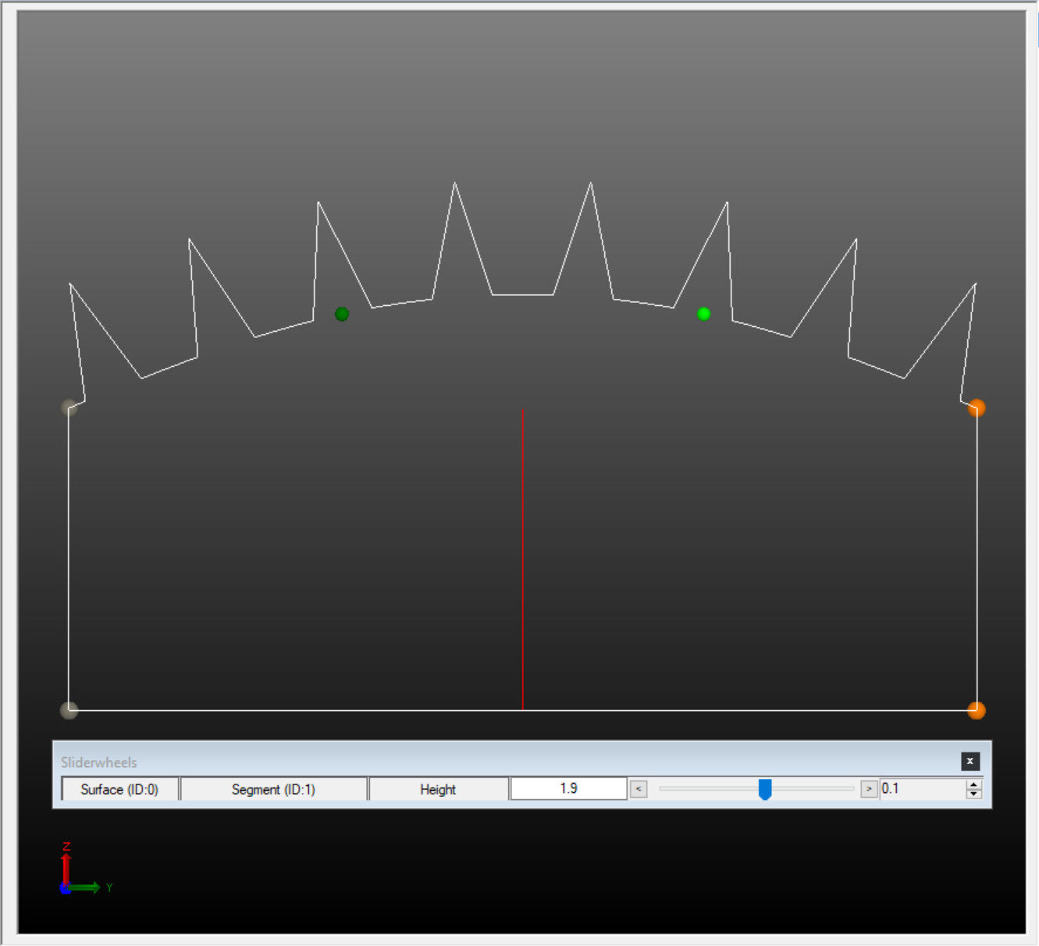Click the blue Height slider thumb
Screen dimensions: 1039x946
(765, 789)
